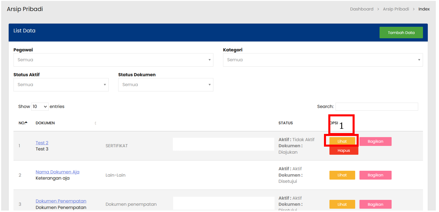Sort the table by NO. column
This screenshot has height=212, width=439.
tap(23, 123)
